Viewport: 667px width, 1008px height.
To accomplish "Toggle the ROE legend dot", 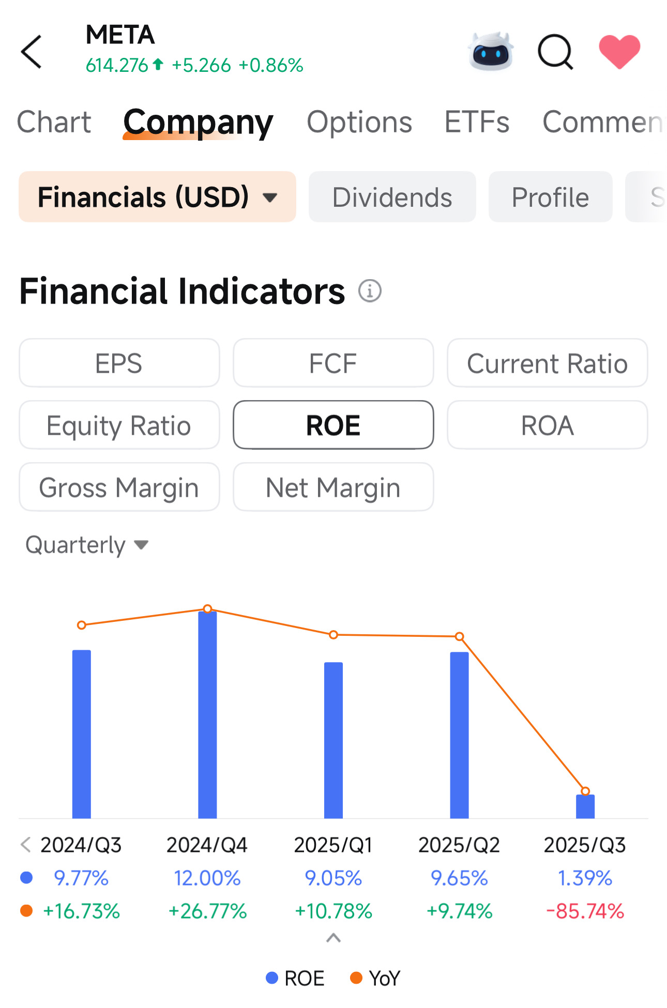I will (272, 978).
